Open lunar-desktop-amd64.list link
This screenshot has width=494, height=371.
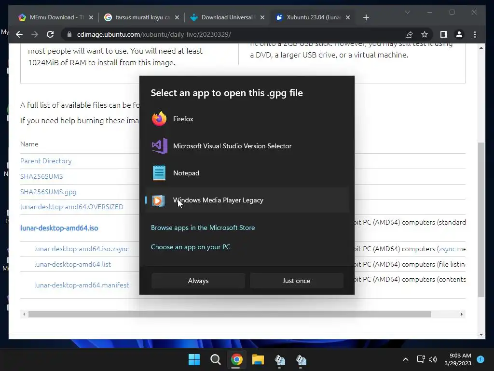pos(72,264)
